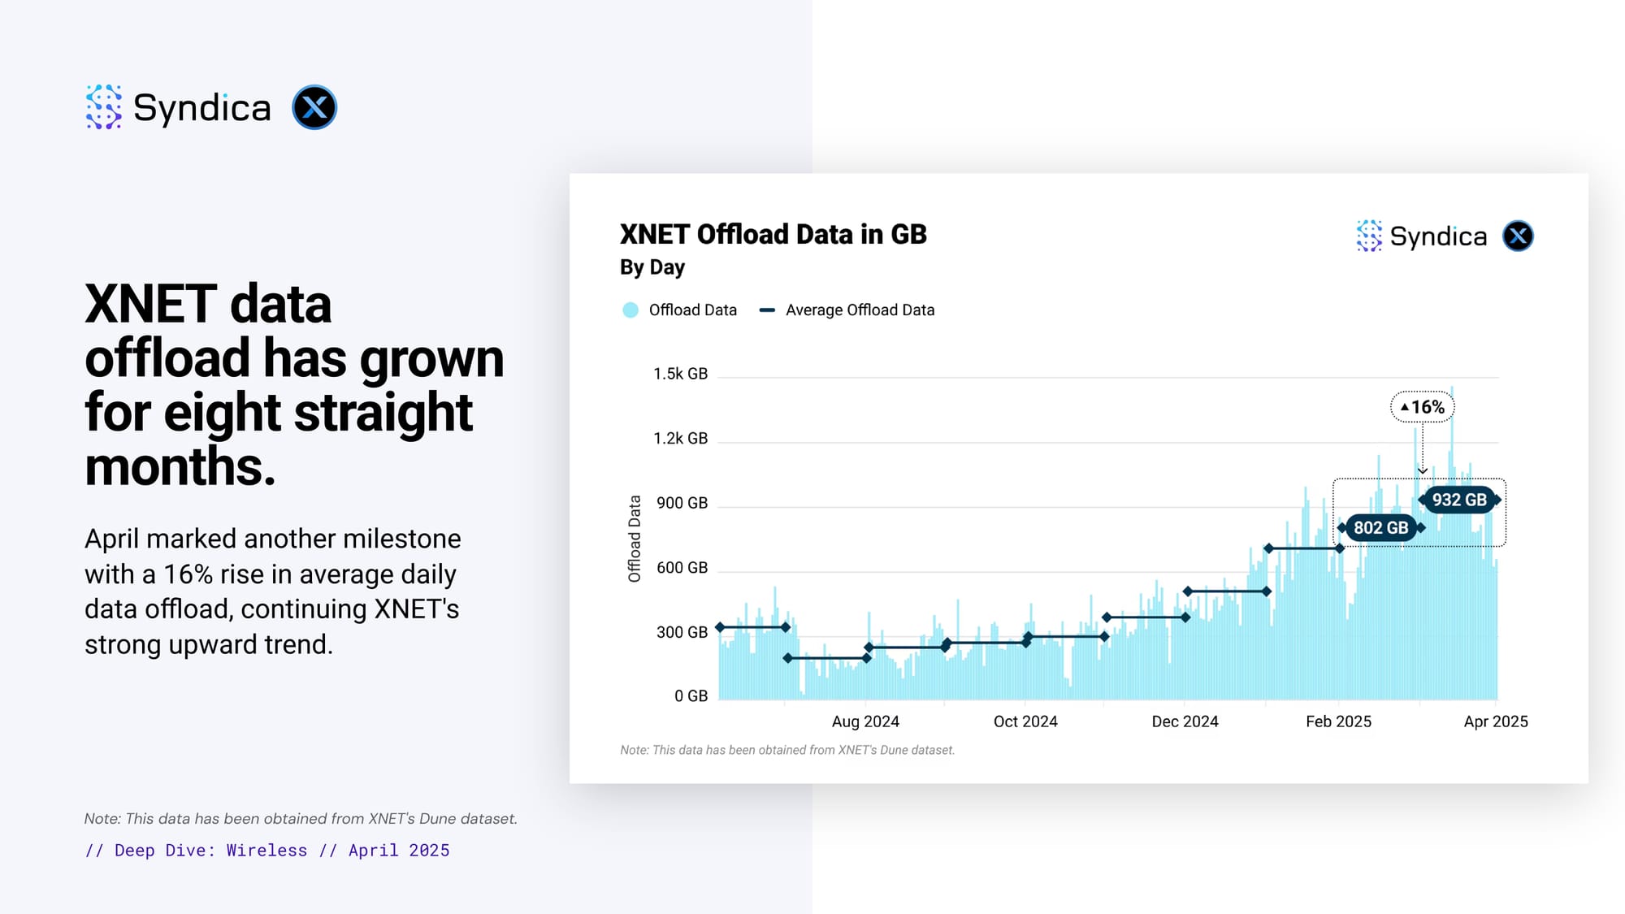Click the Feb 2025 axis label
The height and width of the screenshot is (914, 1625).
[1338, 721]
